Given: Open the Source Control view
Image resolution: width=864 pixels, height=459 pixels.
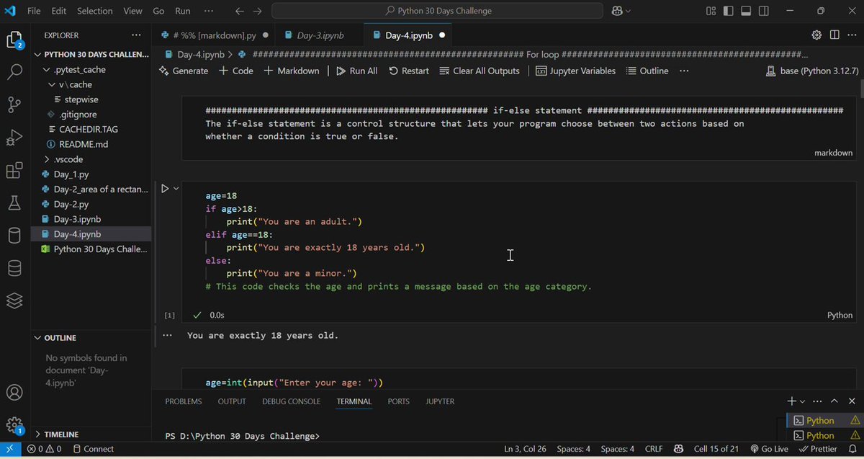Looking at the screenshot, I should coord(15,104).
